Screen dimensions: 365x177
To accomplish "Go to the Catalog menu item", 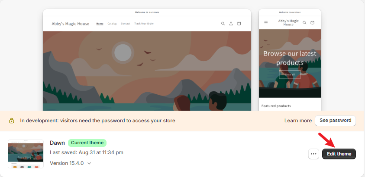I will coord(112,24).
